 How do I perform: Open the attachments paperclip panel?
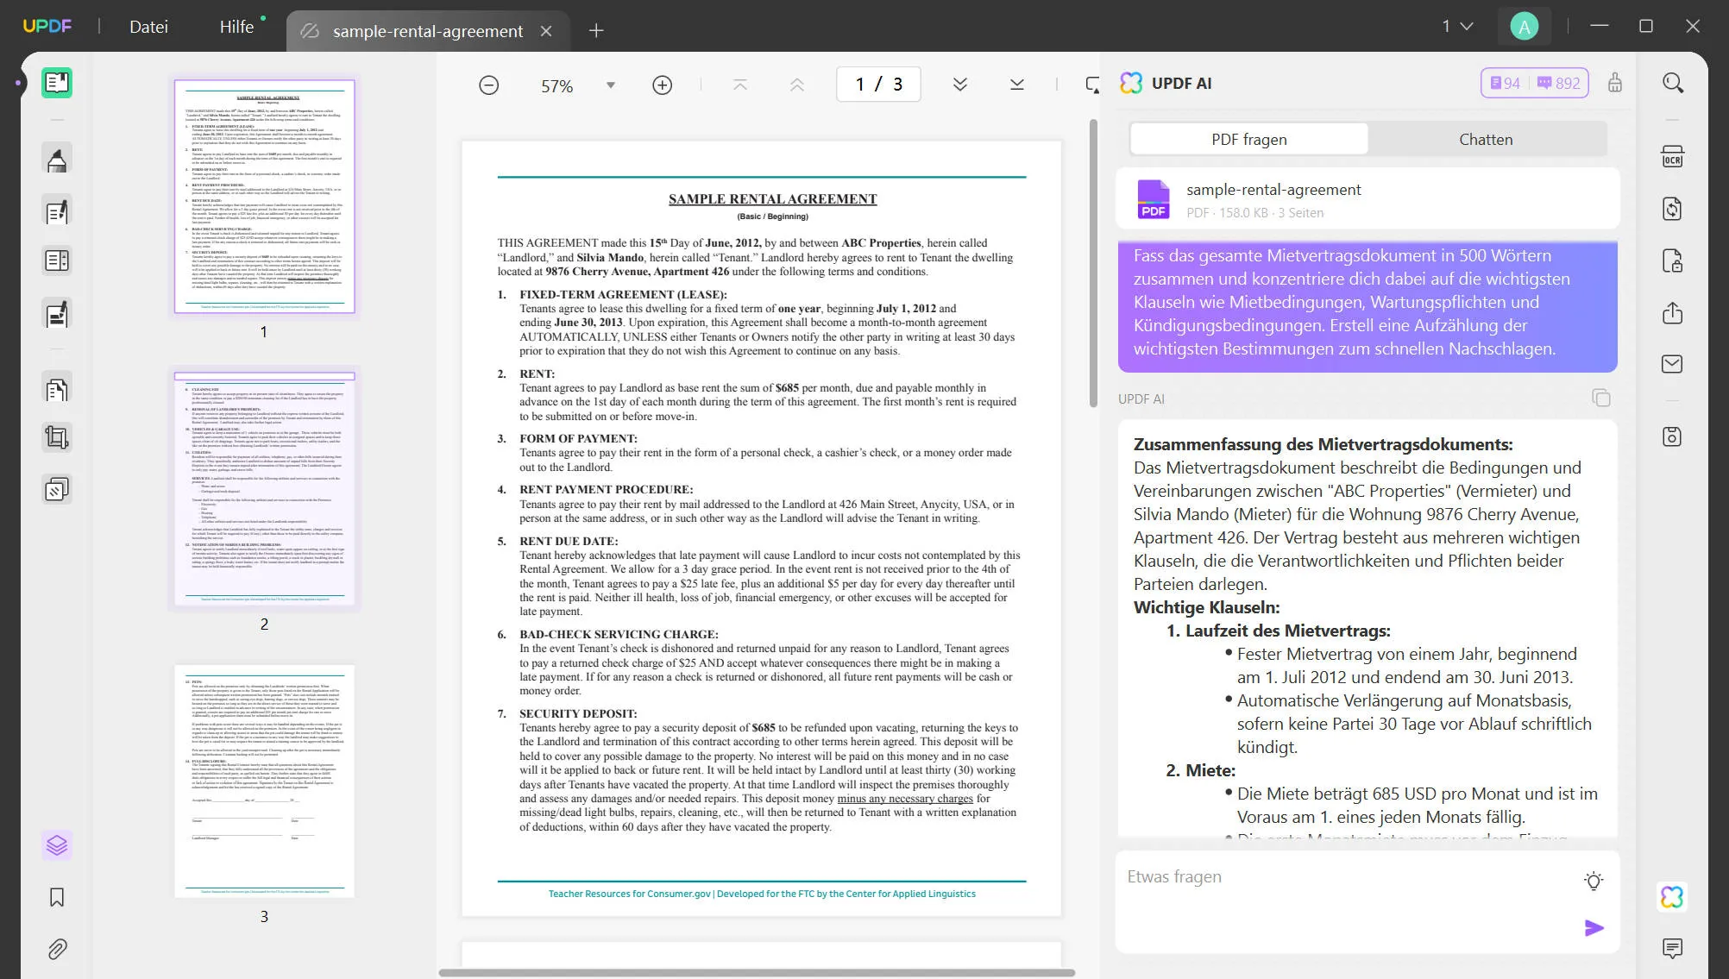57,949
